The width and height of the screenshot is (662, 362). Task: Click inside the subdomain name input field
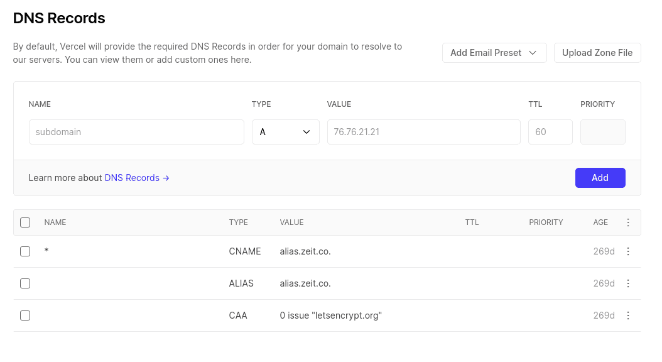tap(136, 132)
